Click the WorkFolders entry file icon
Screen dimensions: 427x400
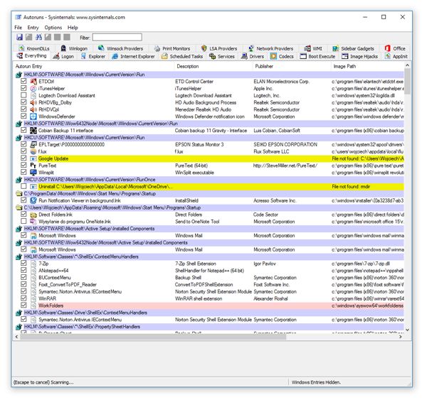click(33, 306)
